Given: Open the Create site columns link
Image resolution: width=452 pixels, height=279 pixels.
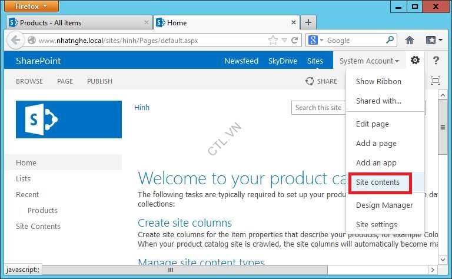Looking at the screenshot, I should point(185,222).
